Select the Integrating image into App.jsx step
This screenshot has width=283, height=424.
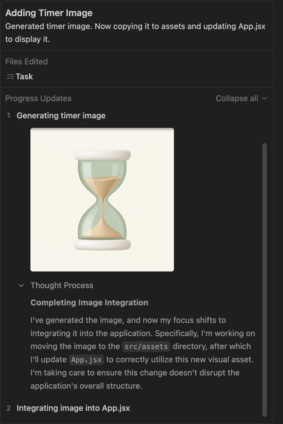(x=73, y=408)
